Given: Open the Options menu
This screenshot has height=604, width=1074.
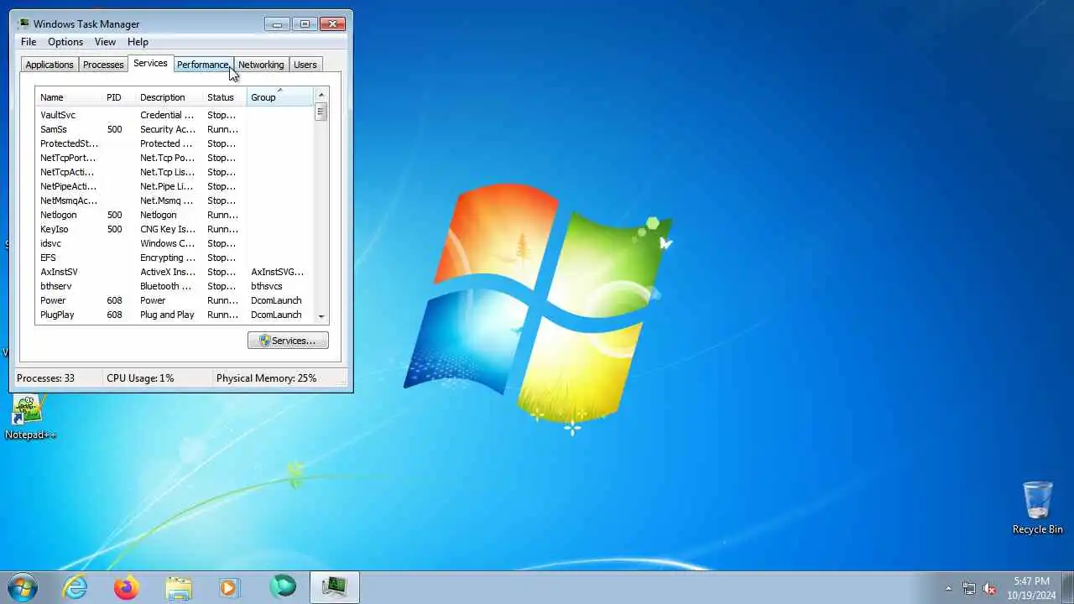Looking at the screenshot, I should (65, 42).
